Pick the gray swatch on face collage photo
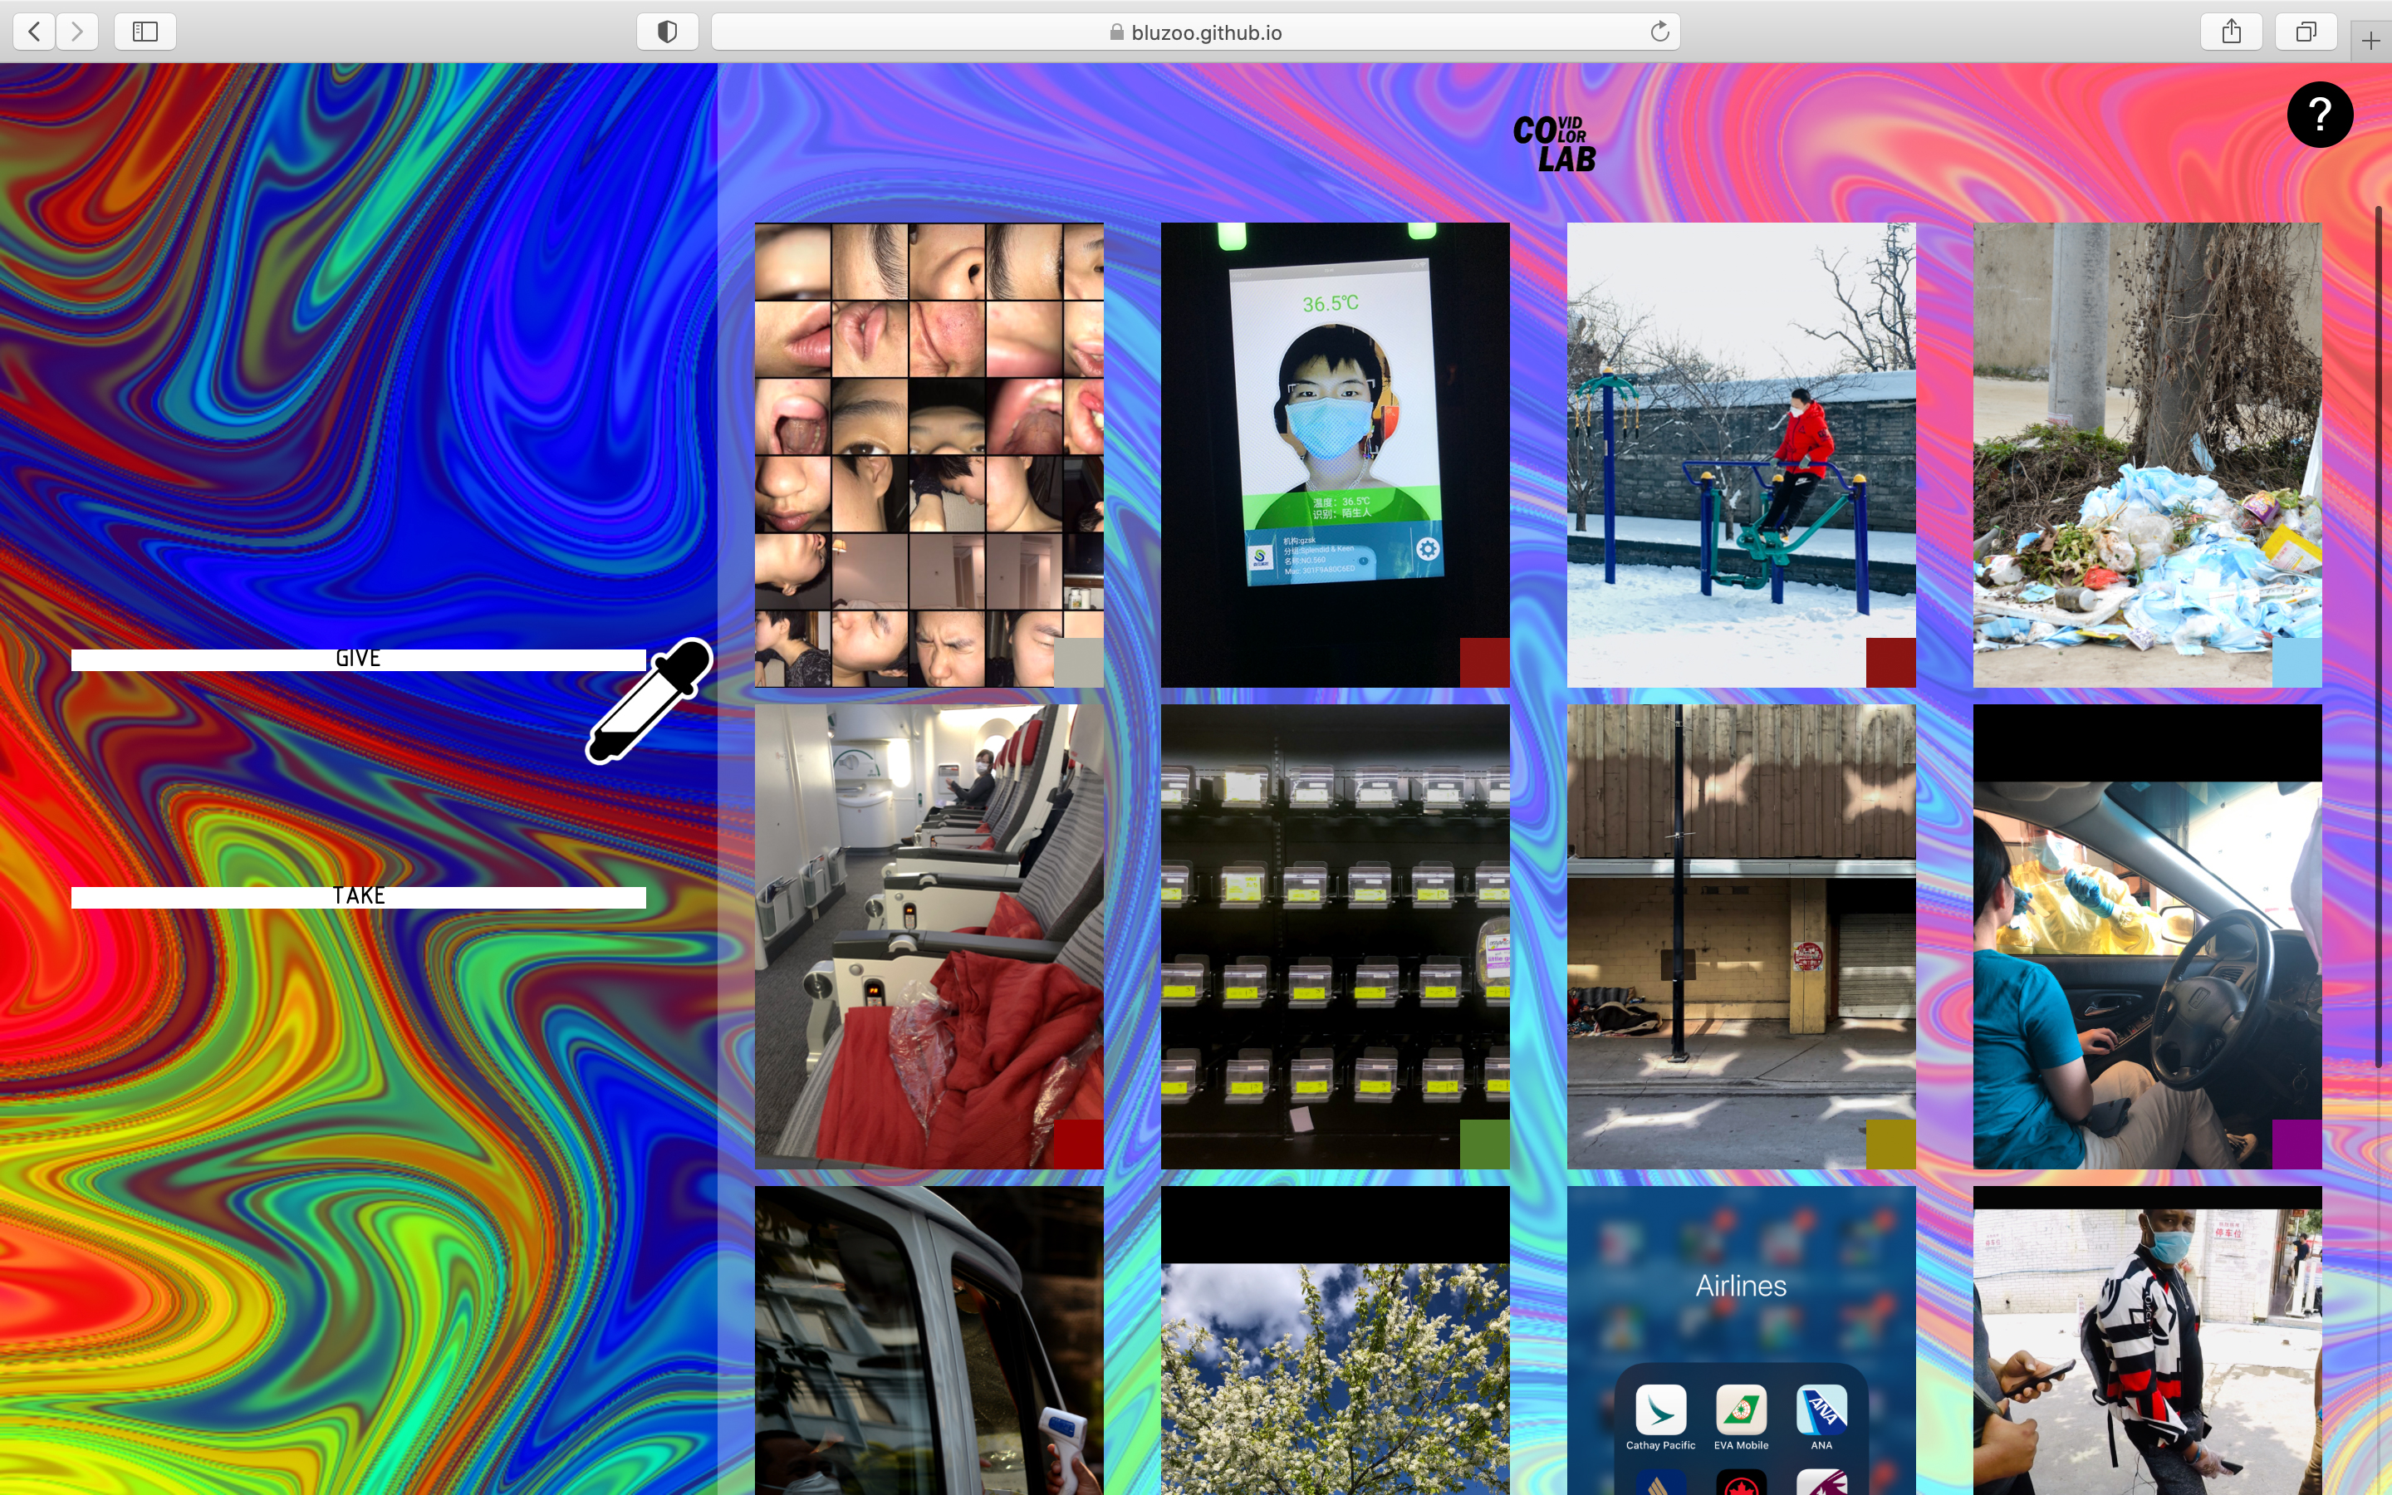Viewport: 2392px width, 1495px height. [x=1078, y=663]
